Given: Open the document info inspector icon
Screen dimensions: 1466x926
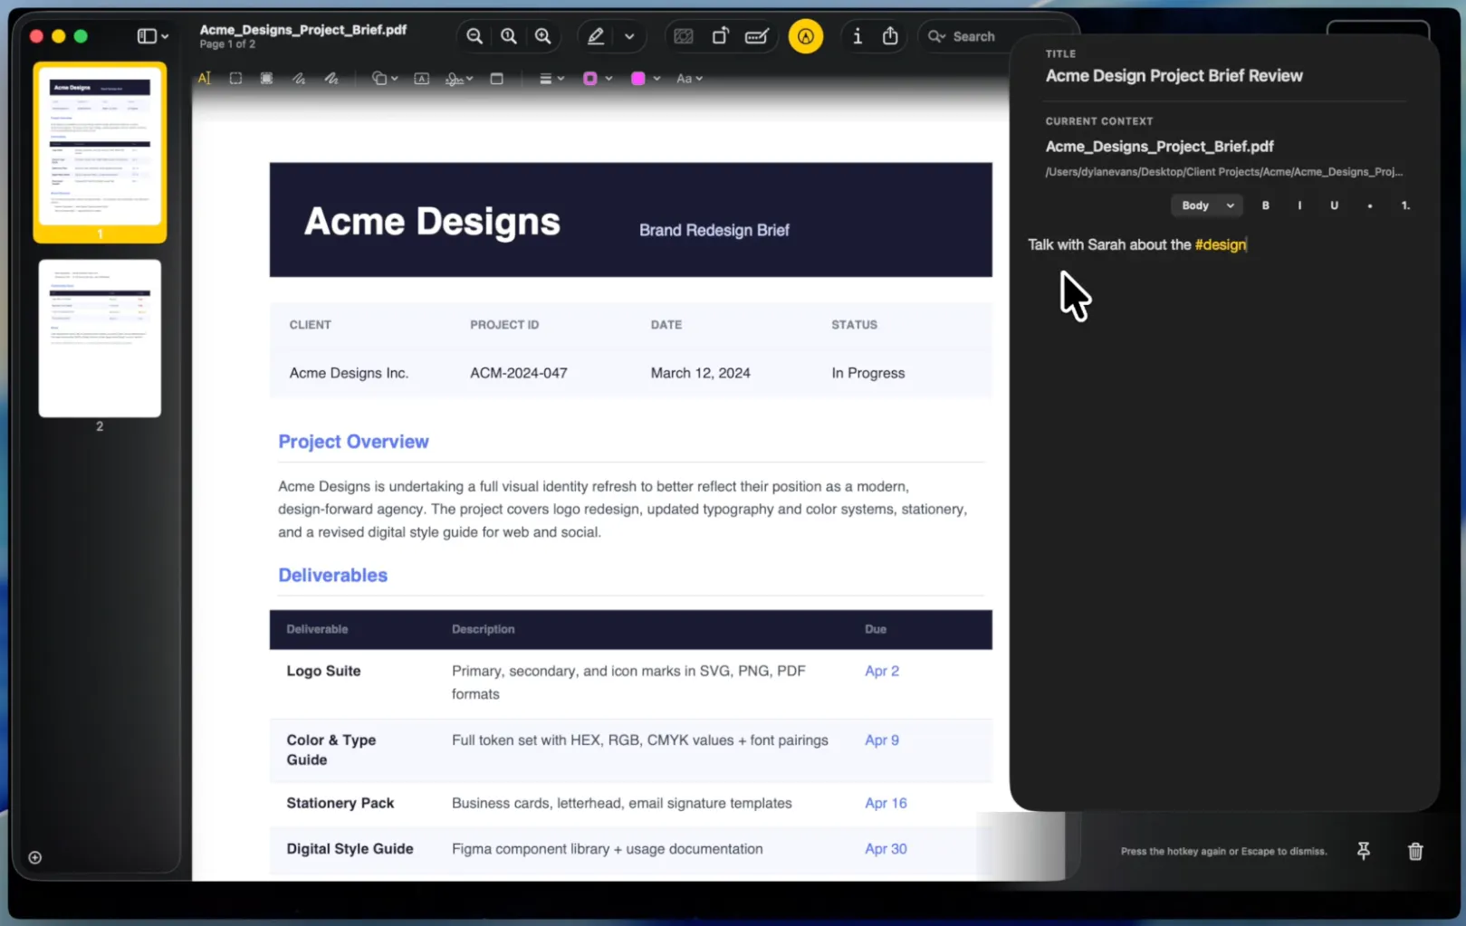Looking at the screenshot, I should click(x=857, y=36).
